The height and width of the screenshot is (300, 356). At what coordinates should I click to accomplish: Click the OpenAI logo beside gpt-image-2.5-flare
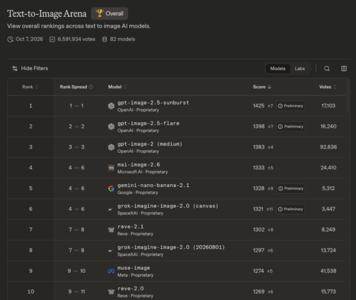(x=111, y=127)
